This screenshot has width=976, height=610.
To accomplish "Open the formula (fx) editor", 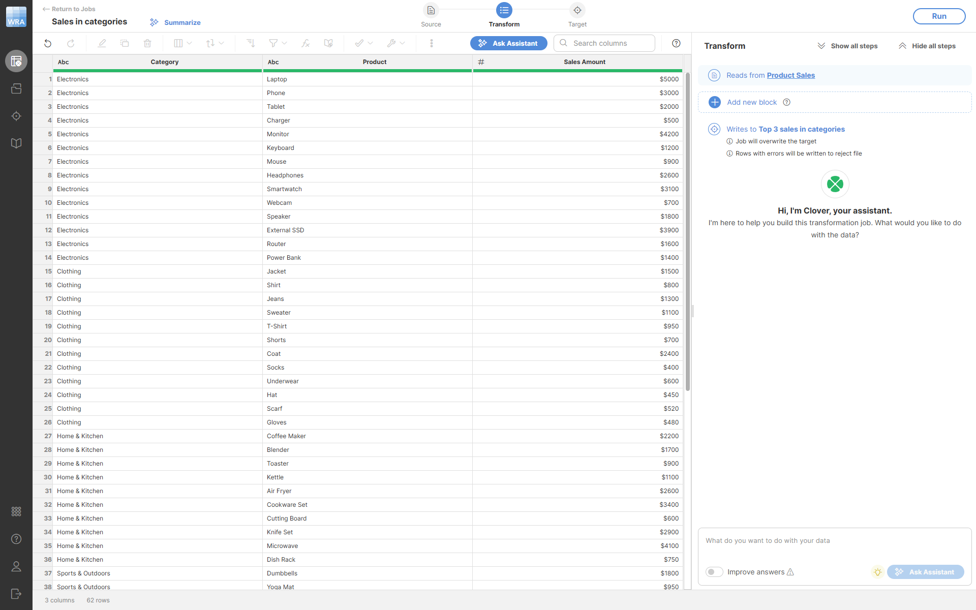I will 306,43.
